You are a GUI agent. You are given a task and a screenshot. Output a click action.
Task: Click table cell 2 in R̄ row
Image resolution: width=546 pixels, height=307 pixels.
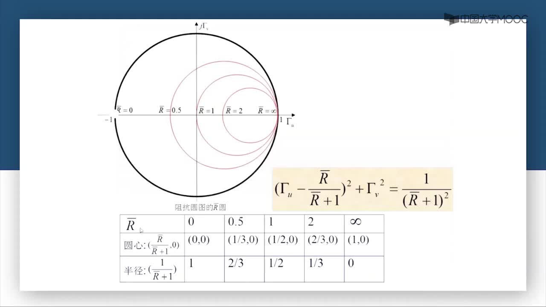tap(324, 223)
